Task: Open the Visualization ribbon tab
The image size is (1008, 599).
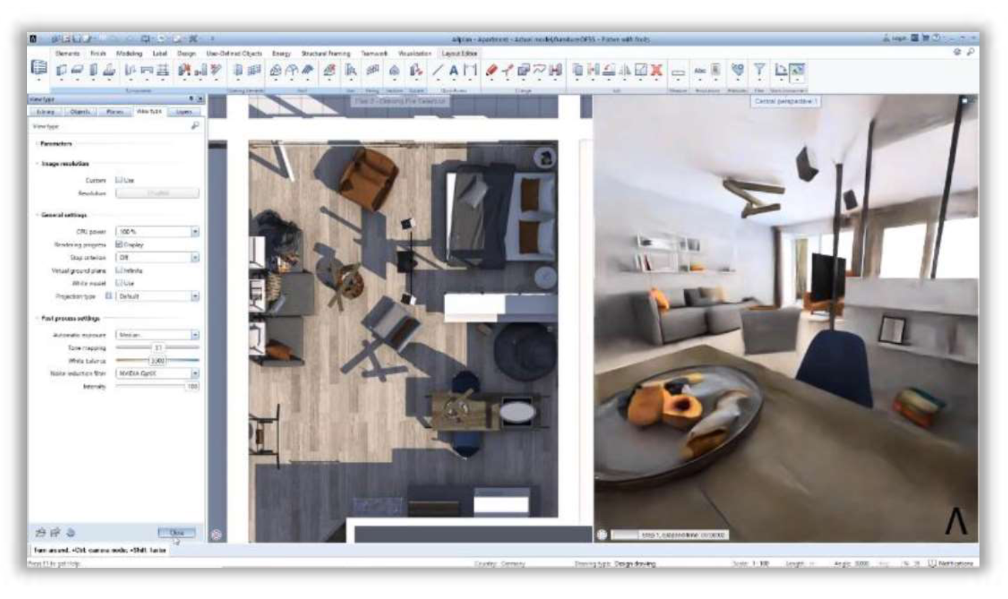Action: pyautogui.click(x=414, y=53)
